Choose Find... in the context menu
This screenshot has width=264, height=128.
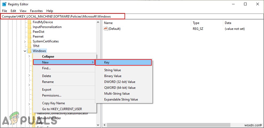(65, 68)
